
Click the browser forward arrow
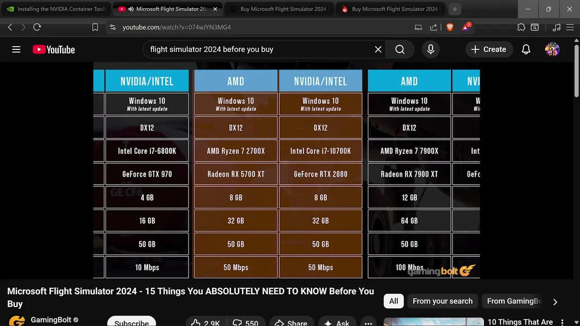tap(24, 27)
